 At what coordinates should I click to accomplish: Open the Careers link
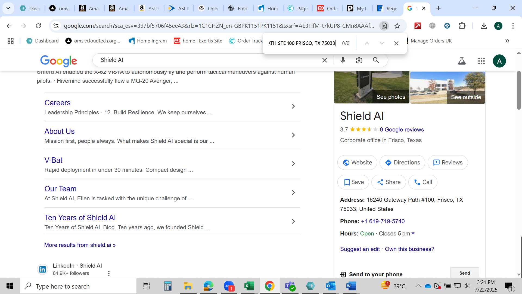click(57, 103)
